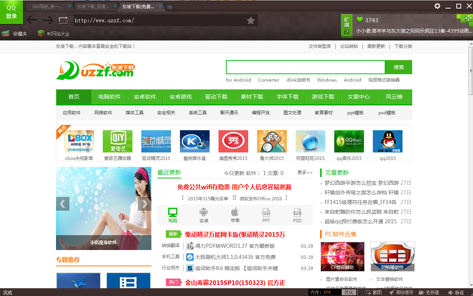This screenshot has width=473, height=296.
Task: Click the green 搜索 button
Action: [x=399, y=67]
